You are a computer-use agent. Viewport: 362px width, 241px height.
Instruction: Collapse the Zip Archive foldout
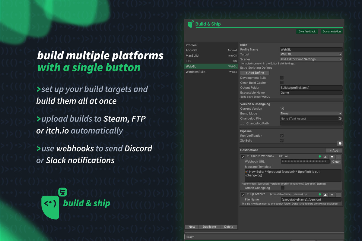click(x=248, y=194)
